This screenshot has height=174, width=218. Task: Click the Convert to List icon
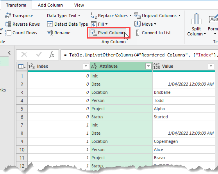click(x=138, y=33)
